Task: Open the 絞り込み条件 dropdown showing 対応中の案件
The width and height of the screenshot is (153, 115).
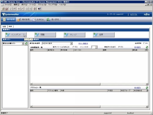Action: pyautogui.click(x=71, y=43)
